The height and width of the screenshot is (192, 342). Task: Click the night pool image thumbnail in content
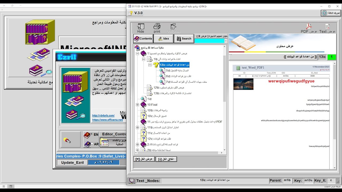coord(243,84)
